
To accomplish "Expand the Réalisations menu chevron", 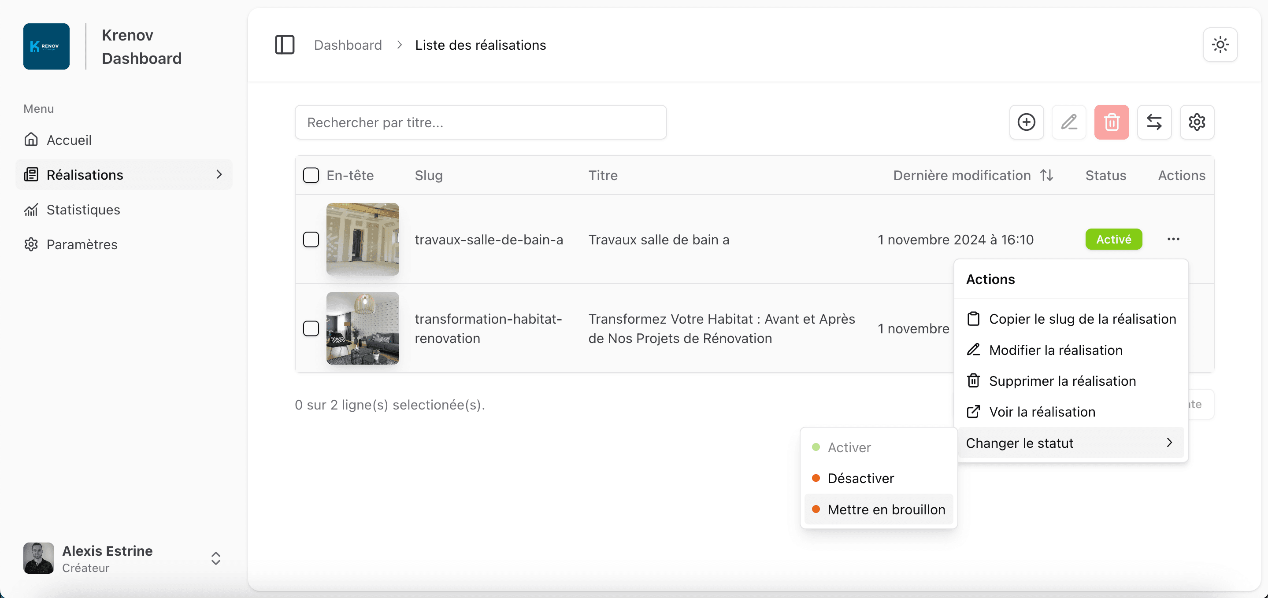I will click(x=219, y=174).
